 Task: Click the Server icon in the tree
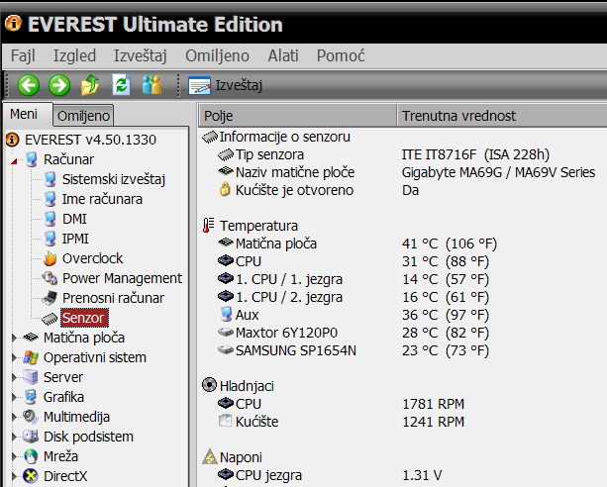point(31,377)
